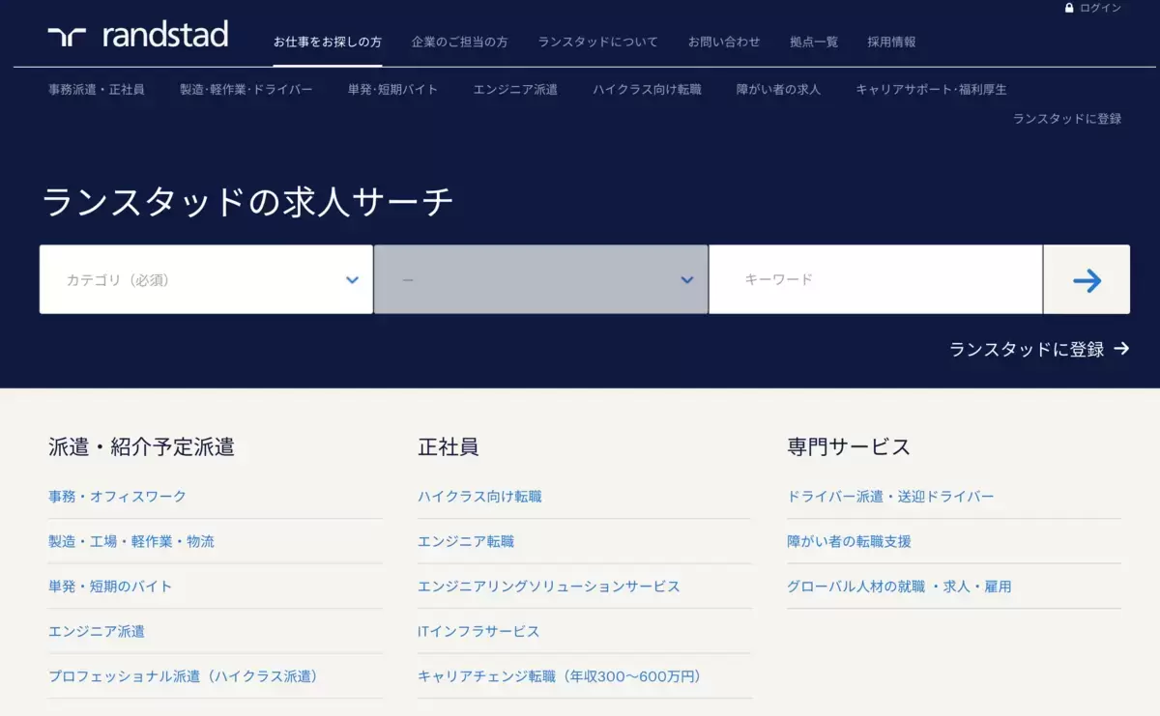
Task: Open ハイクラス向け転職 in the sub navigation
Action: tap(647, 90)
